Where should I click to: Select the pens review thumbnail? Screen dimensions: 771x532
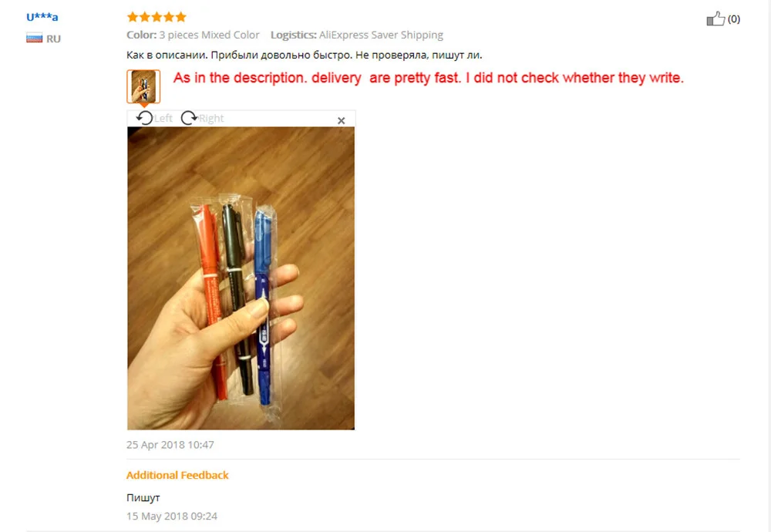(143, 86)
